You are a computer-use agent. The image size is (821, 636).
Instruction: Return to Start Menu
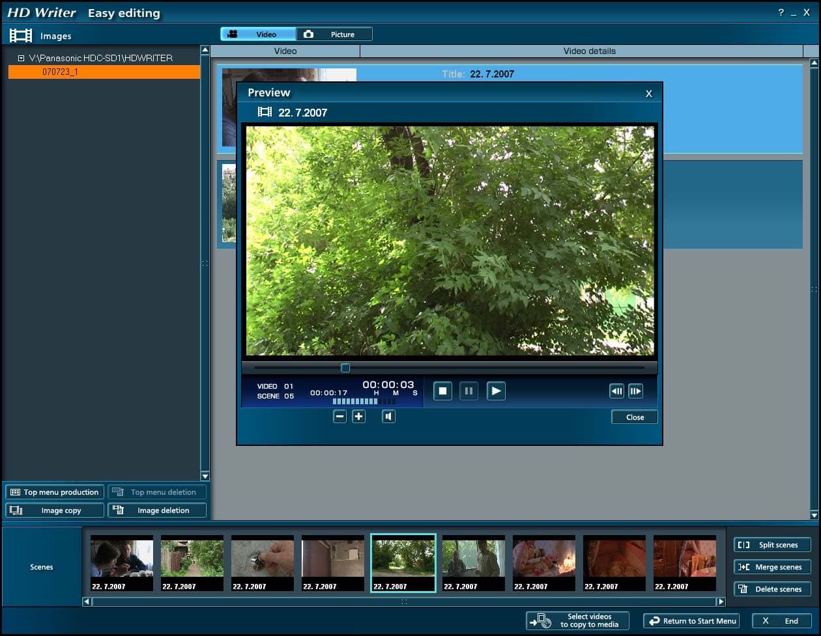coord(691,621)
